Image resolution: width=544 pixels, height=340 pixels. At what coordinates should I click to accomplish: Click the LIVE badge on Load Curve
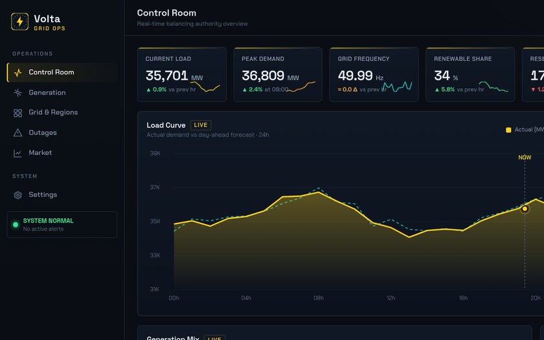(x=201, y=125)
